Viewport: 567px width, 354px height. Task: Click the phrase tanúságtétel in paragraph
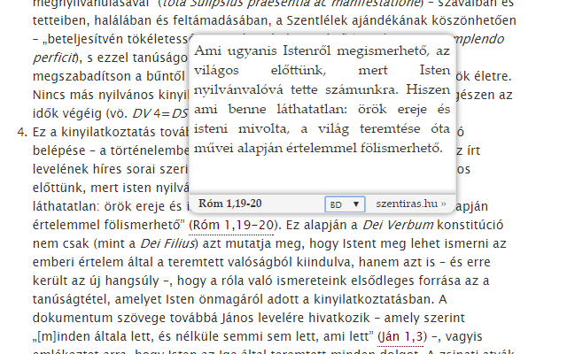72,299
